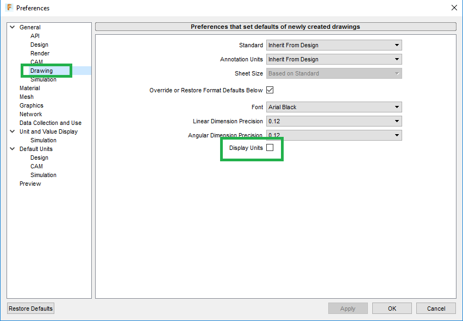Image resolution: width=463 pixels, height=321 pixels.
Task: Change the Linear Dimension Precision dropdown
Action: (396, 121)
